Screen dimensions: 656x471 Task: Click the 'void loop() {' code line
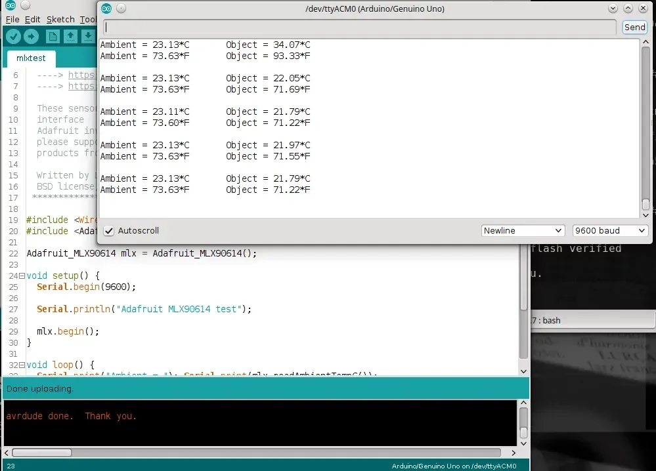pyautogui.click(x=60, y=365)
